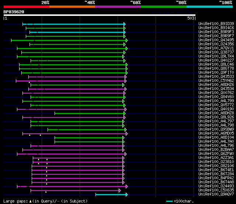Click the white BP039620 query sequence bar
The image size is (236, 204).
tap(100, 15)
